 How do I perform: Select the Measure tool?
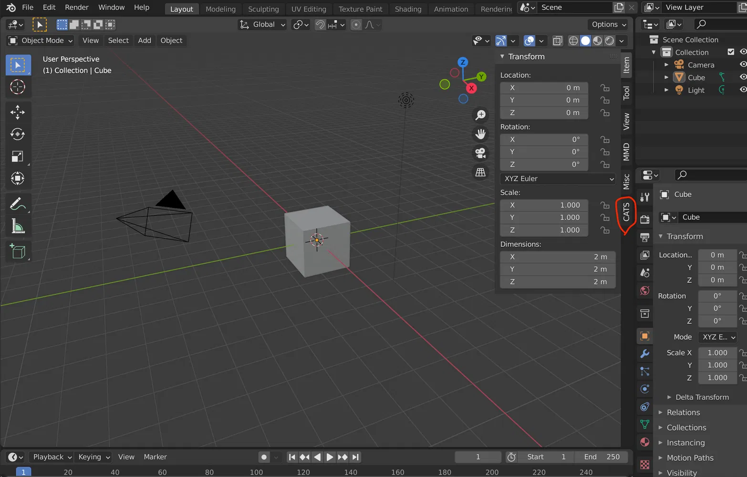click(x=18, y=227)
